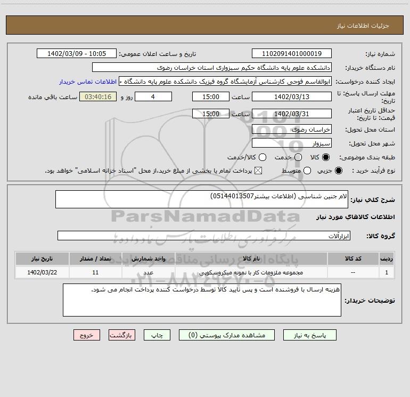
Task: Click the price validity date 1402/03/31
Action: pyautogui.click(x=292, y=114)
